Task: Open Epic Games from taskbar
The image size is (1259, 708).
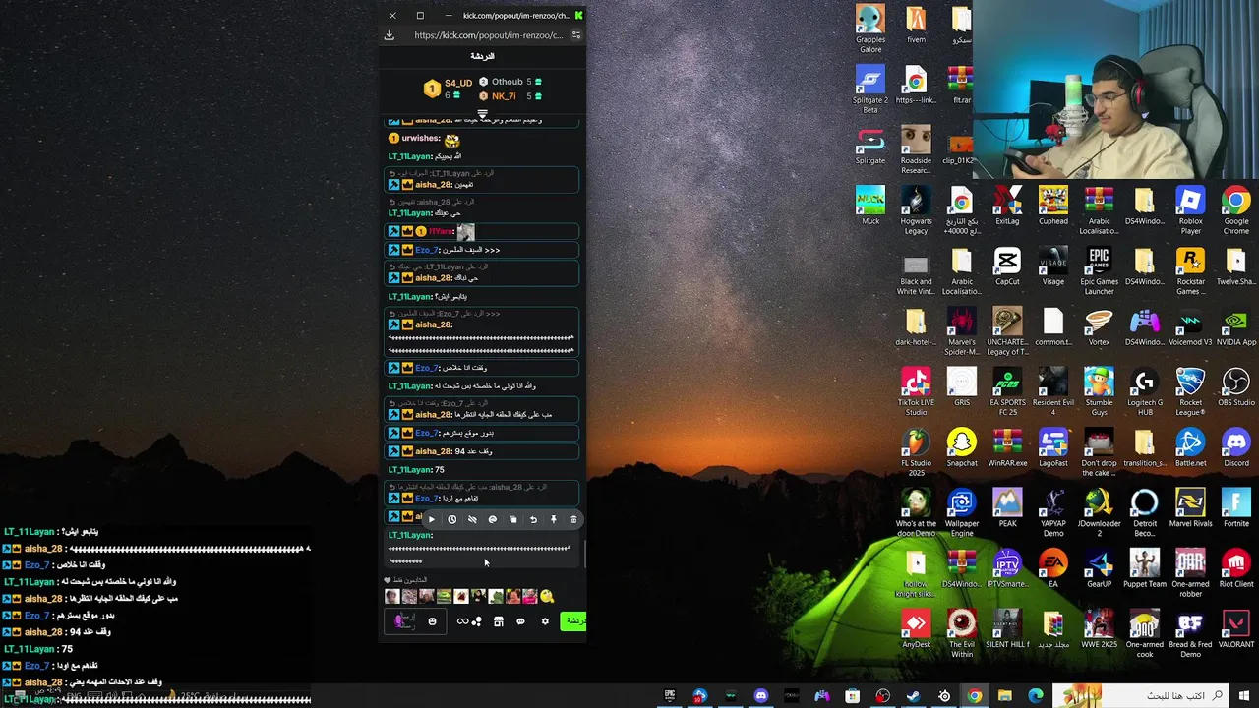Action: coord(669,696)
